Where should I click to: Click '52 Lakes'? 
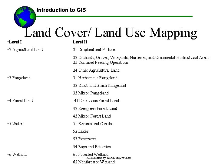pyautogui.click(x=81, y=132)
